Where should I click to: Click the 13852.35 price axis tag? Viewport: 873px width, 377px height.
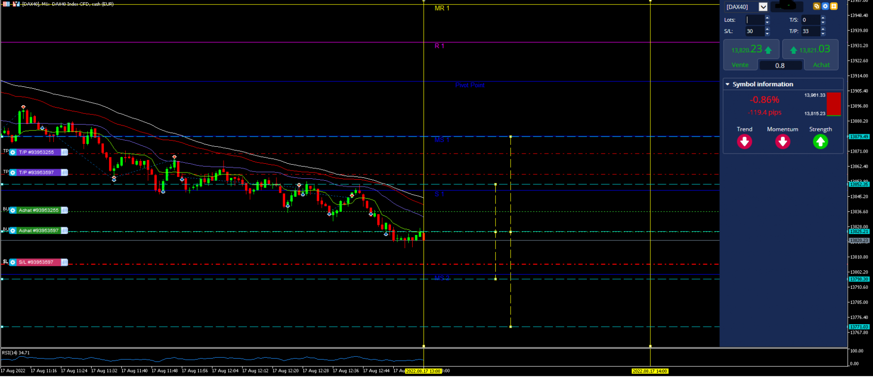859,184
